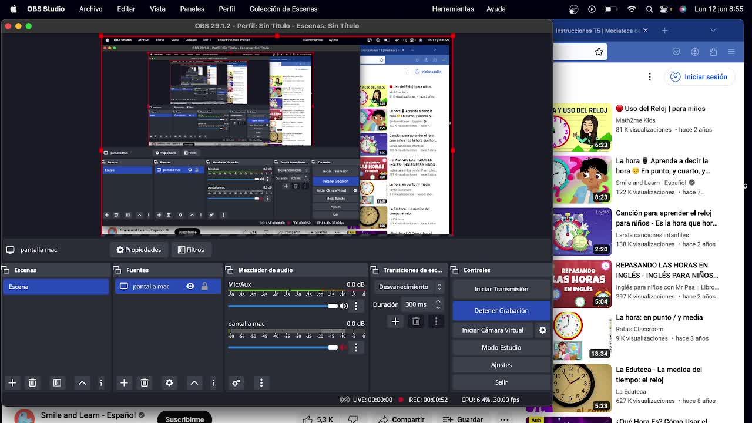Increase the 300 ms duration stepper

tap(438, 301)
